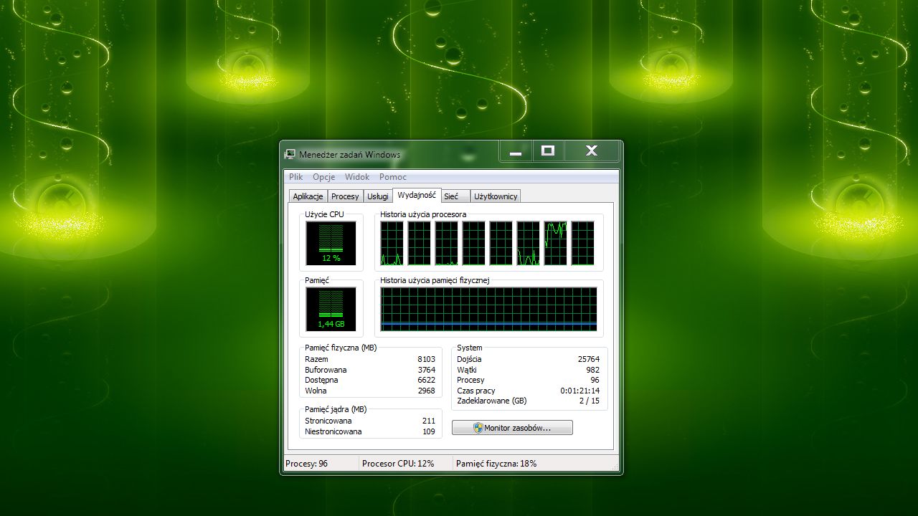Click the 'Razem' value 8103
Viewport: 918px width, 516px height.
(x=426, y=359)
